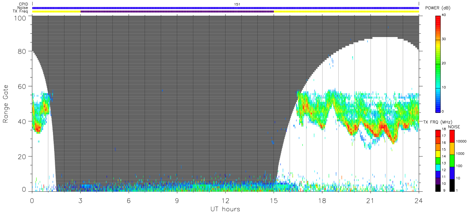This screenshot has width=471, height=217.
Task: Click the orange swatch in NOISE legend
Action: 452,148
